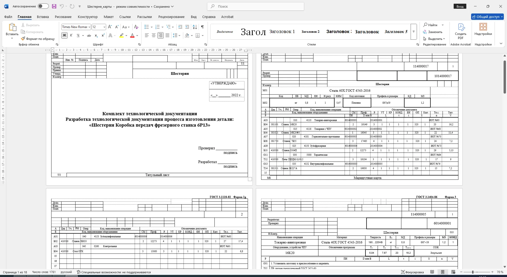This screenshot has width=507, height=277.
Task: Click the sort A-Z icon
Action: point(195,27)
